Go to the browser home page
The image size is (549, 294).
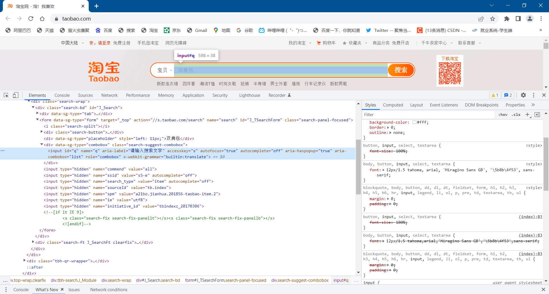point(42,19)
